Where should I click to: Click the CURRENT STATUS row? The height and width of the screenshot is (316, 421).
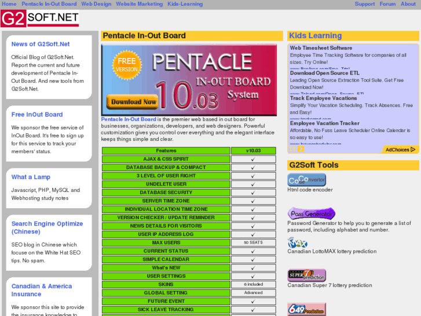(189, 250)
